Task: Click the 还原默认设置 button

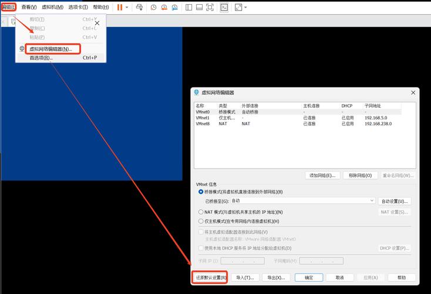Action: coord(210,278)
